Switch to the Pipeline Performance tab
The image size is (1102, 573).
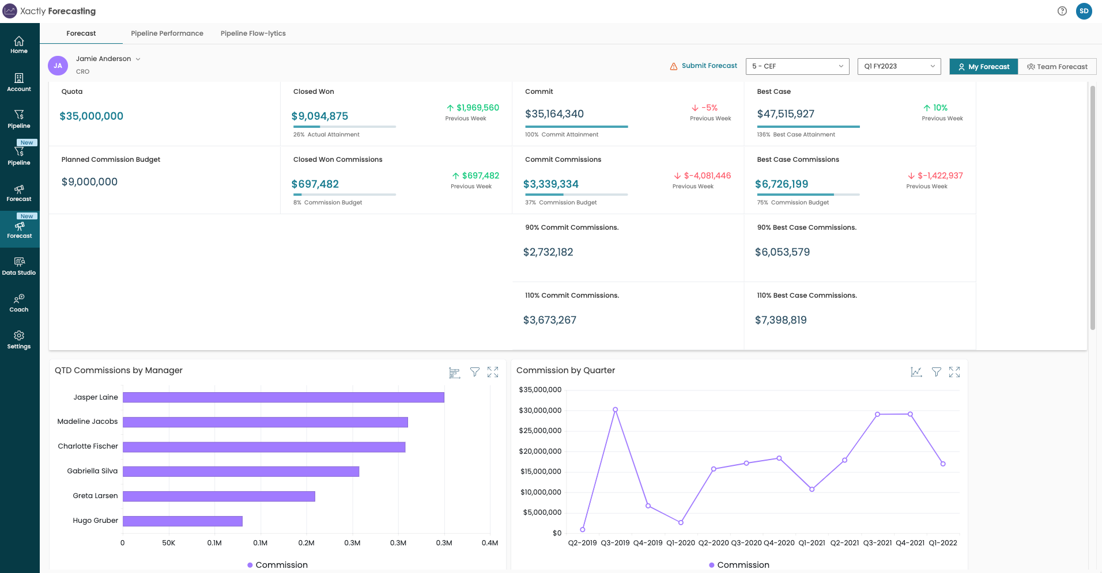[x=167, y=33]
